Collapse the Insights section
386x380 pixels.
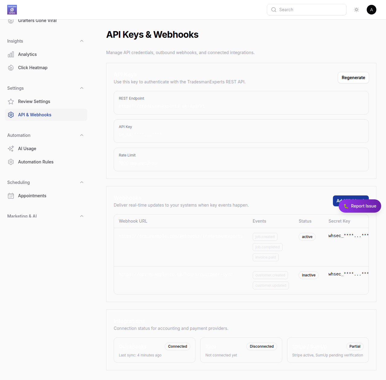tap(82, 41)
